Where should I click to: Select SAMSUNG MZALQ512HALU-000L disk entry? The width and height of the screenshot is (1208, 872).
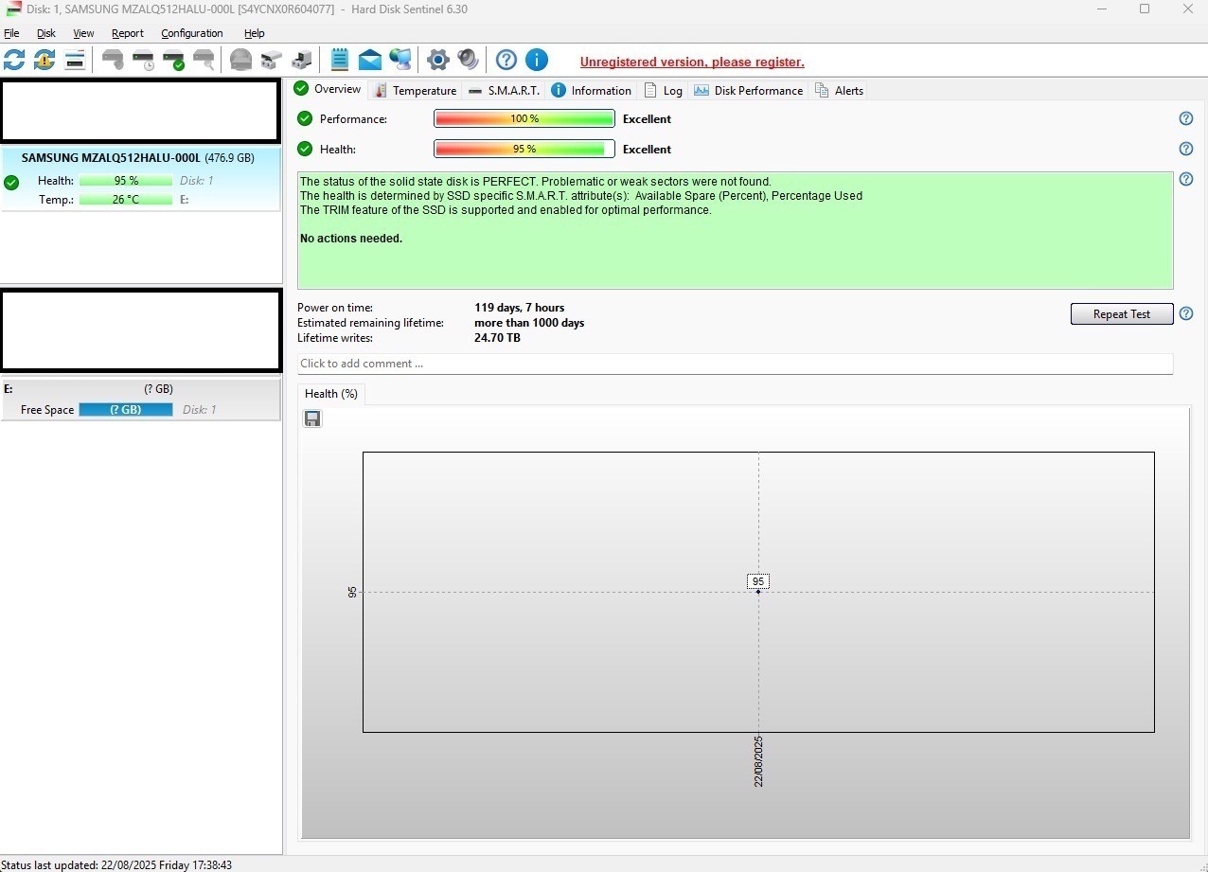[x=141, y=179]
